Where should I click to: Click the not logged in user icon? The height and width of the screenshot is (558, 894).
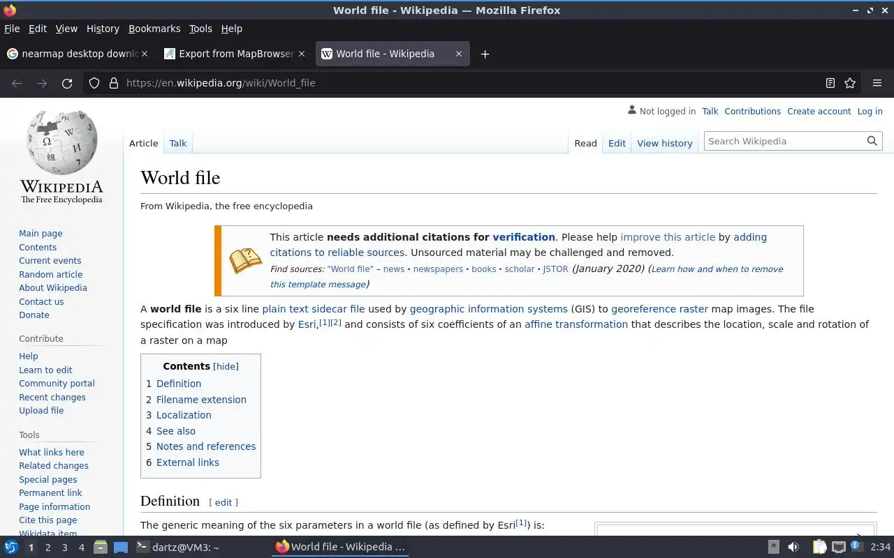(632, 110)
